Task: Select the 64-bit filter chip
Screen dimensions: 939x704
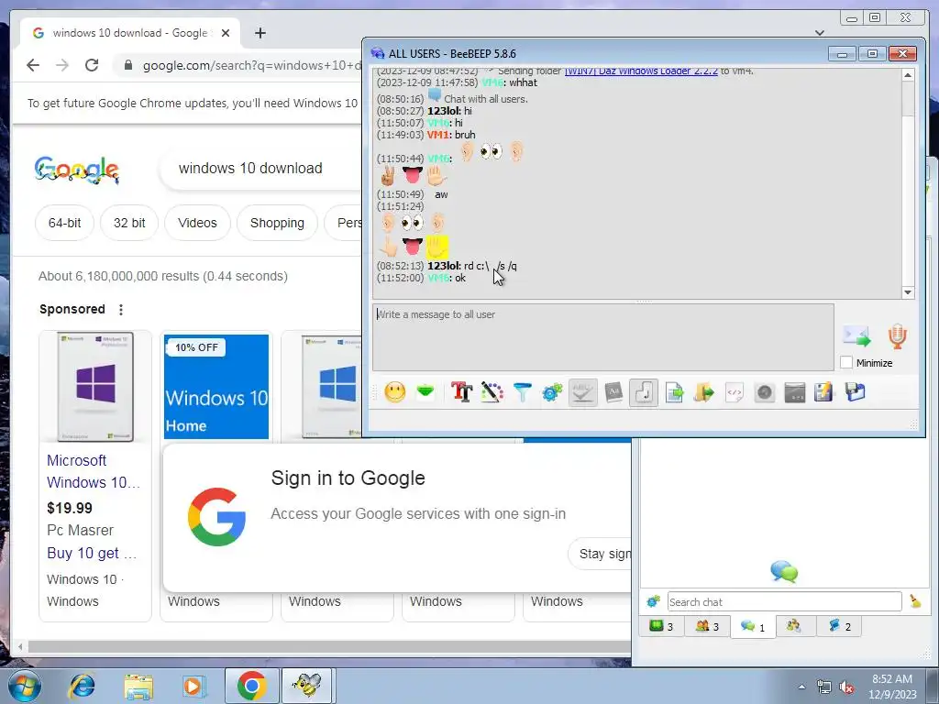Action: click(x=65, y=223)
